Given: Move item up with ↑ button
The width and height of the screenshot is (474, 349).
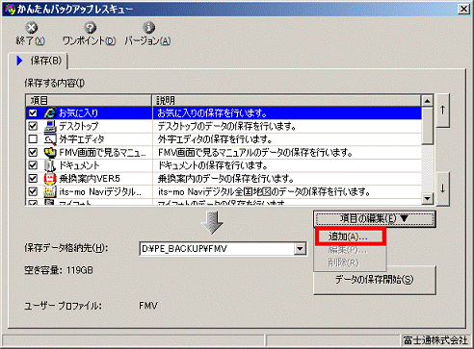Looking at the screenshot, I should point(443,111).
